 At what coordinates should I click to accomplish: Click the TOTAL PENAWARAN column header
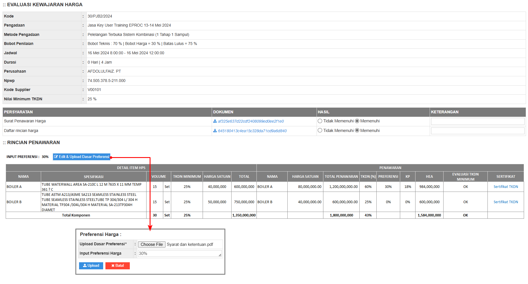[341, 177]
